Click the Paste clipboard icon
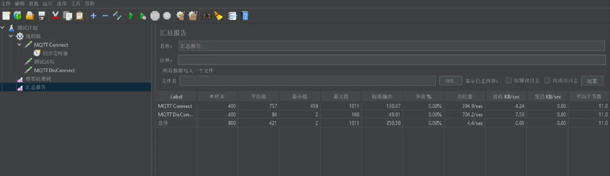The height and width of the screenshot is (176, 610). tap(79, 16)
